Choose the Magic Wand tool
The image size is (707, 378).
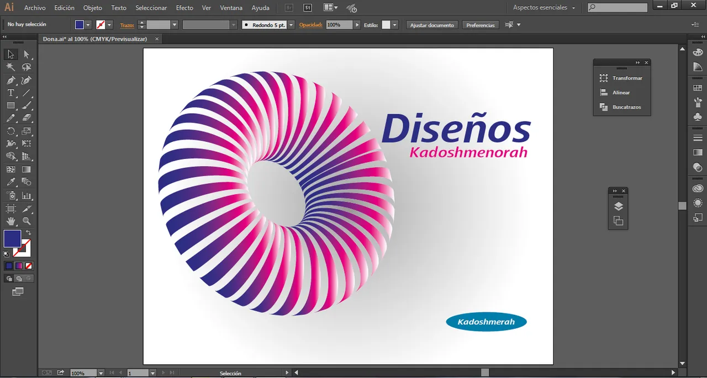tap(10, 67)
